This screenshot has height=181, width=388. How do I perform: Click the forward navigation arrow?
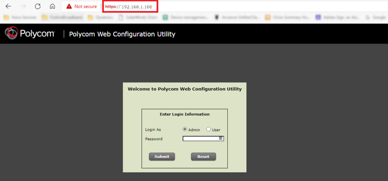[23, 6]
